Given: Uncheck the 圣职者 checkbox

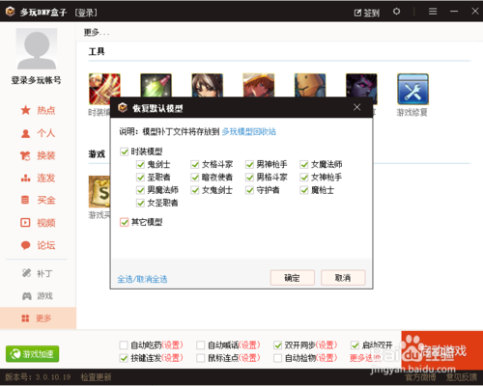Looking at the screenshot, I should 140,178.
